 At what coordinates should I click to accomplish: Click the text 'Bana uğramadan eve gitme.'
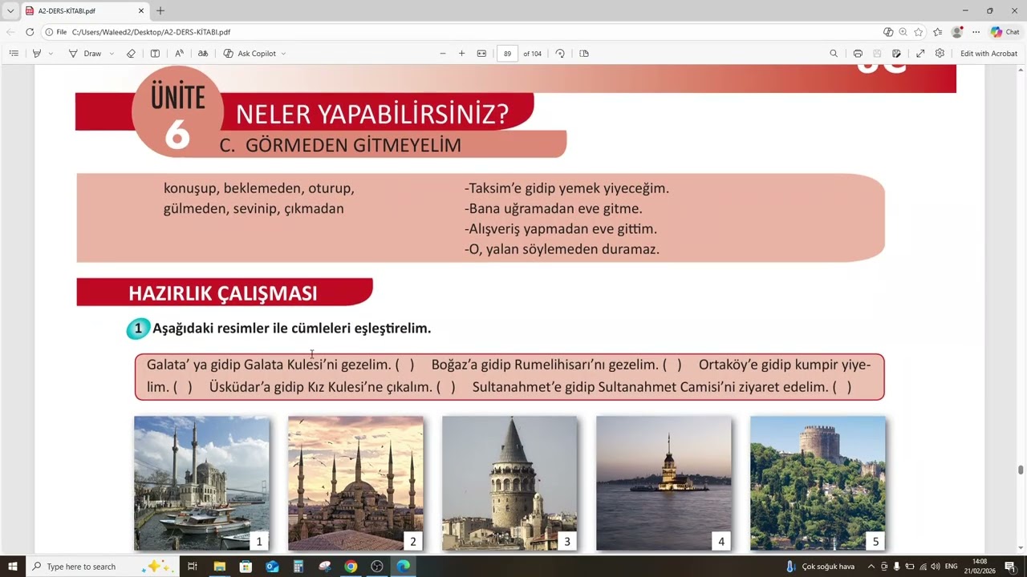coord(554,208)
